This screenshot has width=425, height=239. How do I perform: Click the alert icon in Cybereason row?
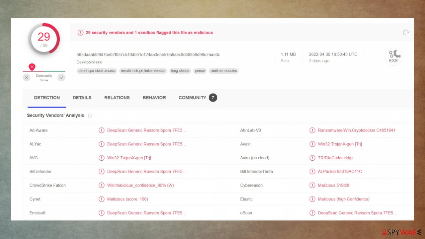[312, 185]
